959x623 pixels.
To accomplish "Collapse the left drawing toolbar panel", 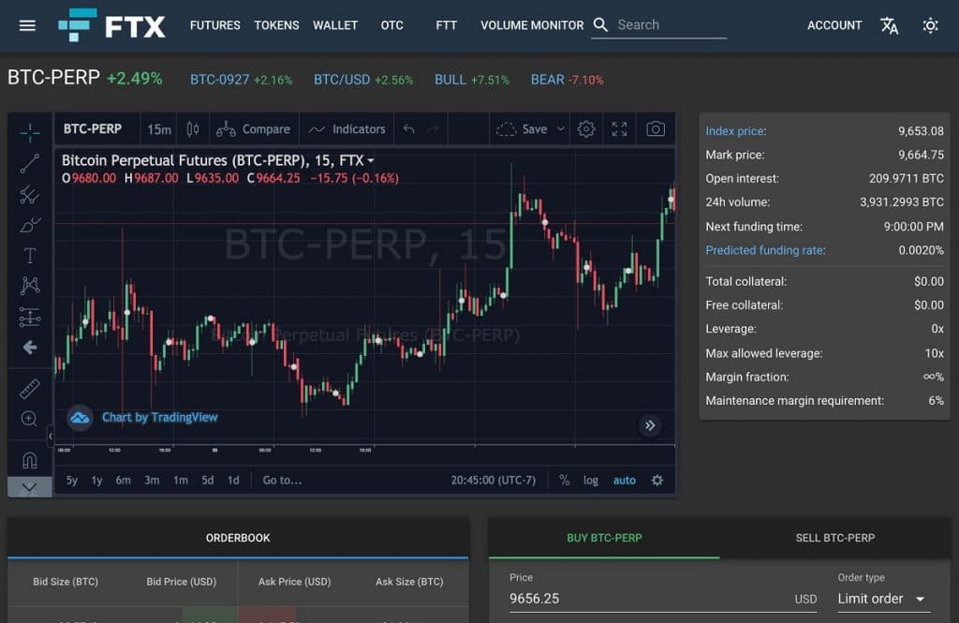I will (51, 436).
